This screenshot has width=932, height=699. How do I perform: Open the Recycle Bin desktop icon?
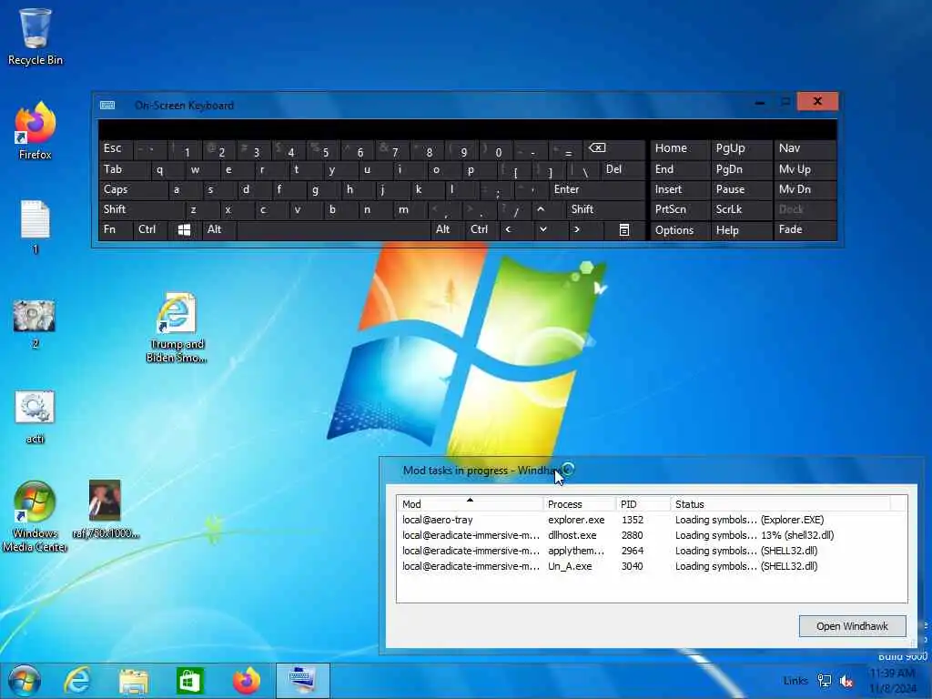click(x=35, y=36)
